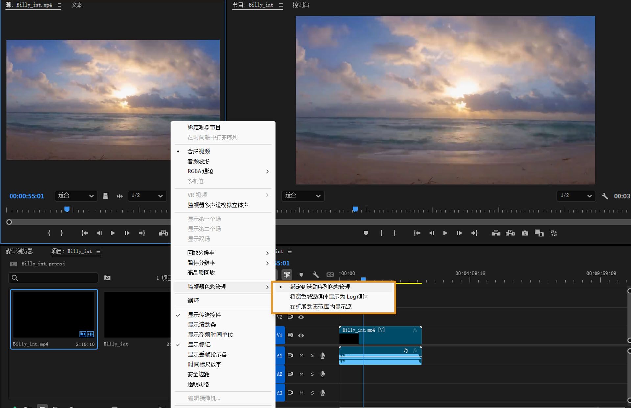
Task: Open the source monitor 适合 zoom dropdown
Action: point(76,196)
